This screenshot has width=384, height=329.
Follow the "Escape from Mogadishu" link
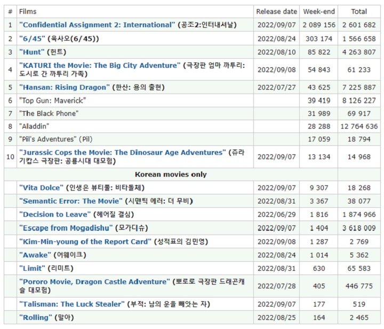[66, 228]
